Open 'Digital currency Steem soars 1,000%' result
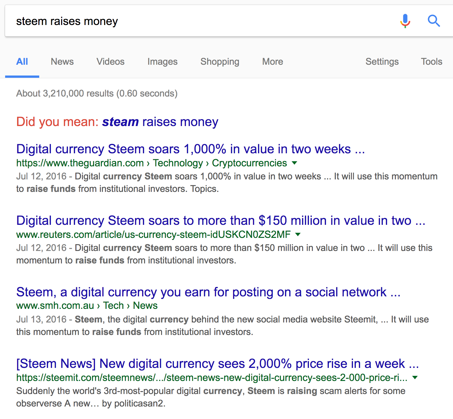This screenshot has height=419, width=453. click(x=191, y=149)
